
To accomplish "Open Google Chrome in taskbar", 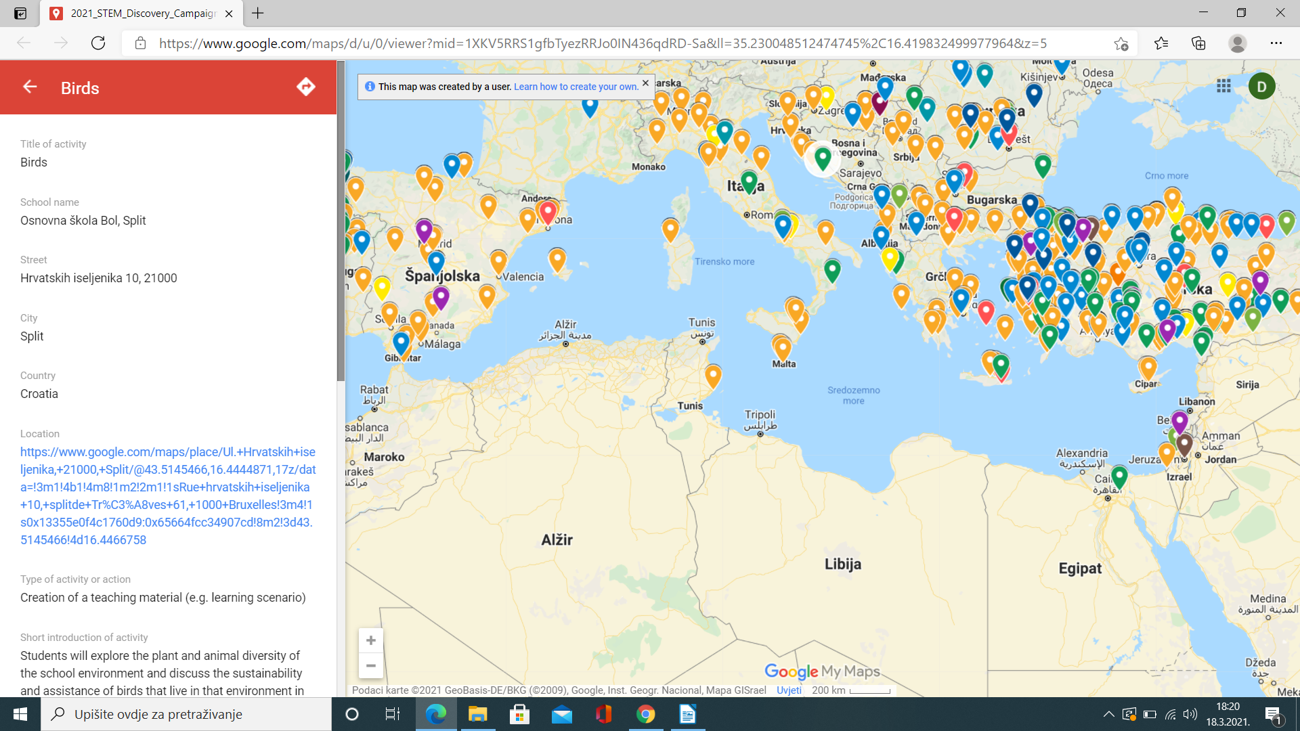I will point(646,714).
